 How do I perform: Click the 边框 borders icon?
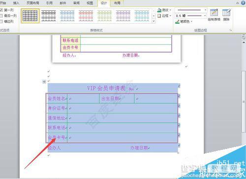point(159,16)
